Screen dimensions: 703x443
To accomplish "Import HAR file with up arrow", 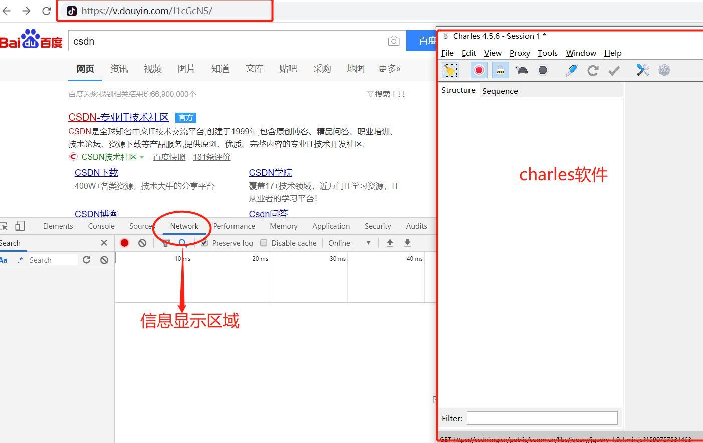I will click(x=390, y=243).
